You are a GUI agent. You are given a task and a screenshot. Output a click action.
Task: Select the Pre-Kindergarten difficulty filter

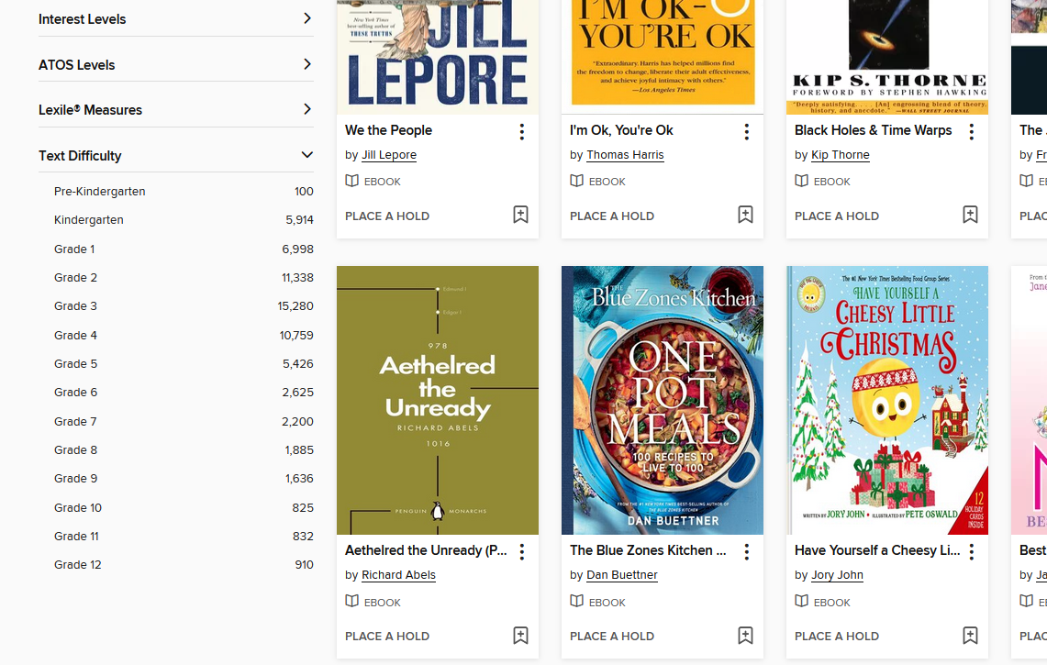(x=99, y=192)
